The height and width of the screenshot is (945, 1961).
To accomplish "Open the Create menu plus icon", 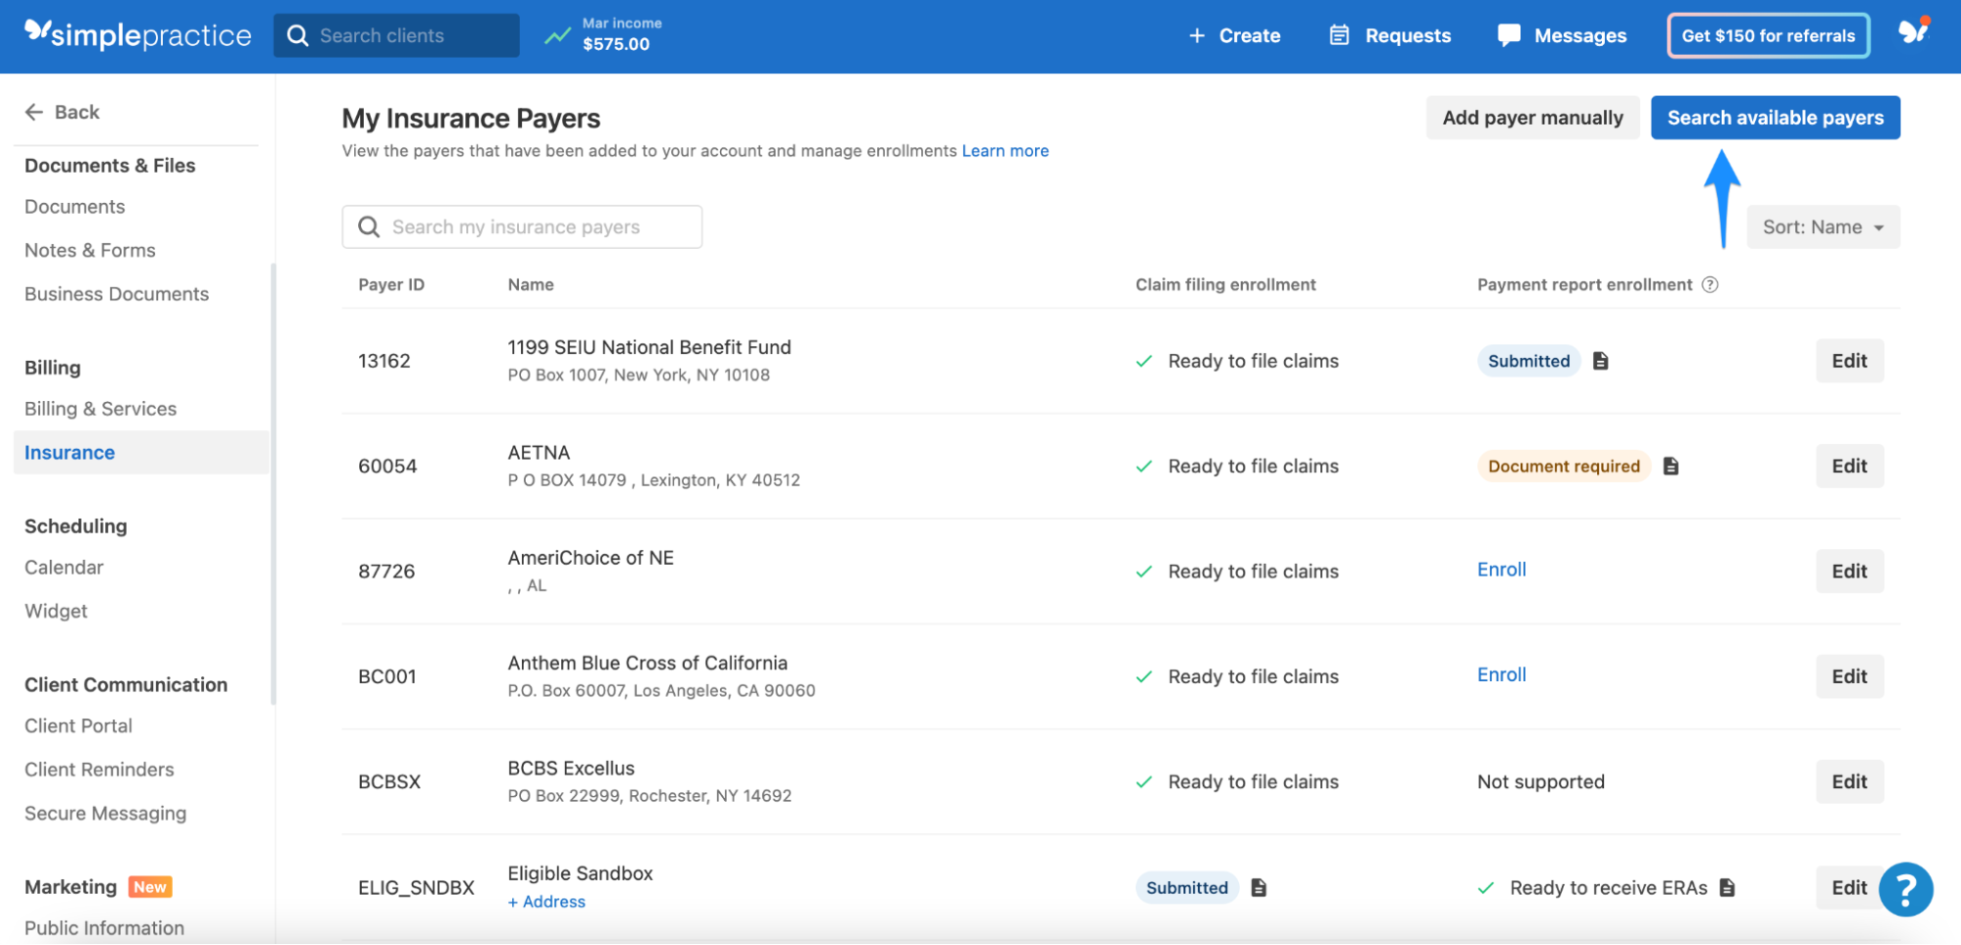I will pyautogui.click(x=1197, y=35).
